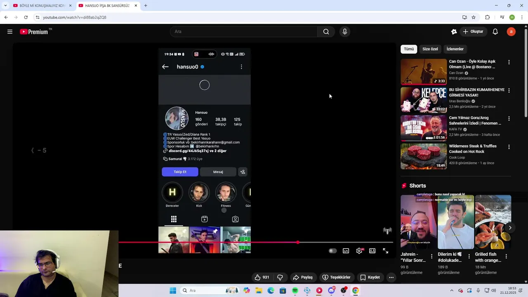This screenshot has height=297, width=528.
Task: Open File Explorer from the taskbar
Action: coord(259,290)
